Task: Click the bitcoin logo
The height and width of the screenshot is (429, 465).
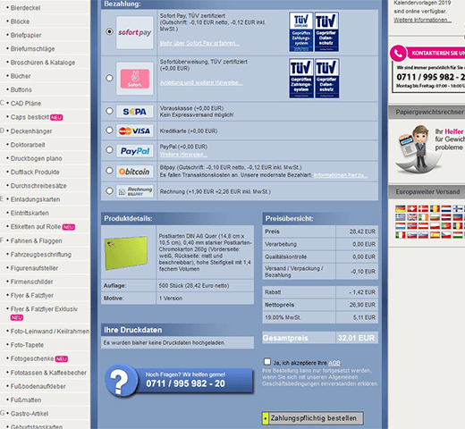Action: click(135, 172)
